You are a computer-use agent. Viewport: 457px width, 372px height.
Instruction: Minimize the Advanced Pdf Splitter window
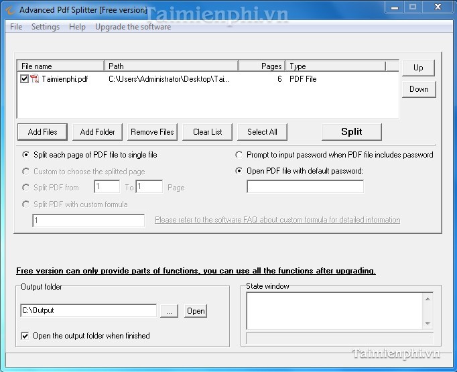[x=395, y=7]
